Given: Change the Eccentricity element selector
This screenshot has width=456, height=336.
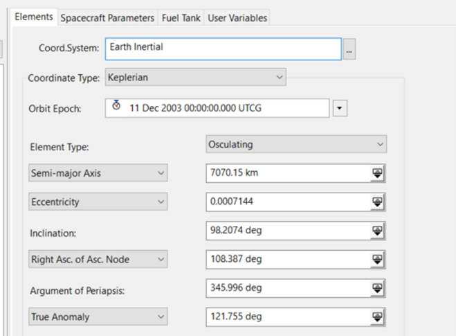Looking at the screenshot, I should pos(97,202).
